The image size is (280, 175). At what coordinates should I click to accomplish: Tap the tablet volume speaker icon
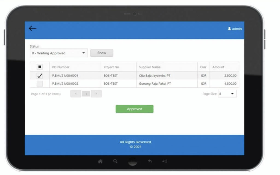point(165,161)
